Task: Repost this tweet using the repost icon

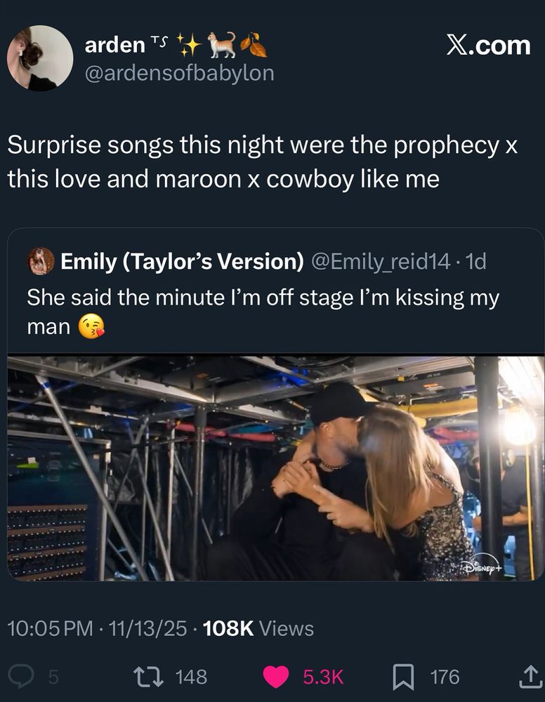Action: click(x=148, y=677)
